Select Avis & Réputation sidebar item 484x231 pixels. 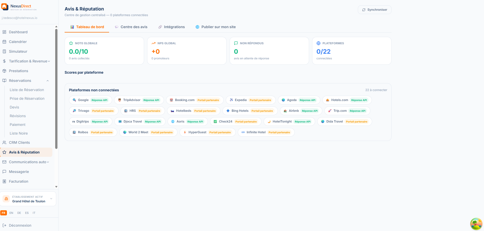click(x=26, y=152)
